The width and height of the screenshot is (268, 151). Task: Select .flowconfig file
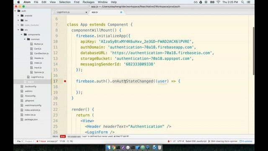(x=30, y=96)
